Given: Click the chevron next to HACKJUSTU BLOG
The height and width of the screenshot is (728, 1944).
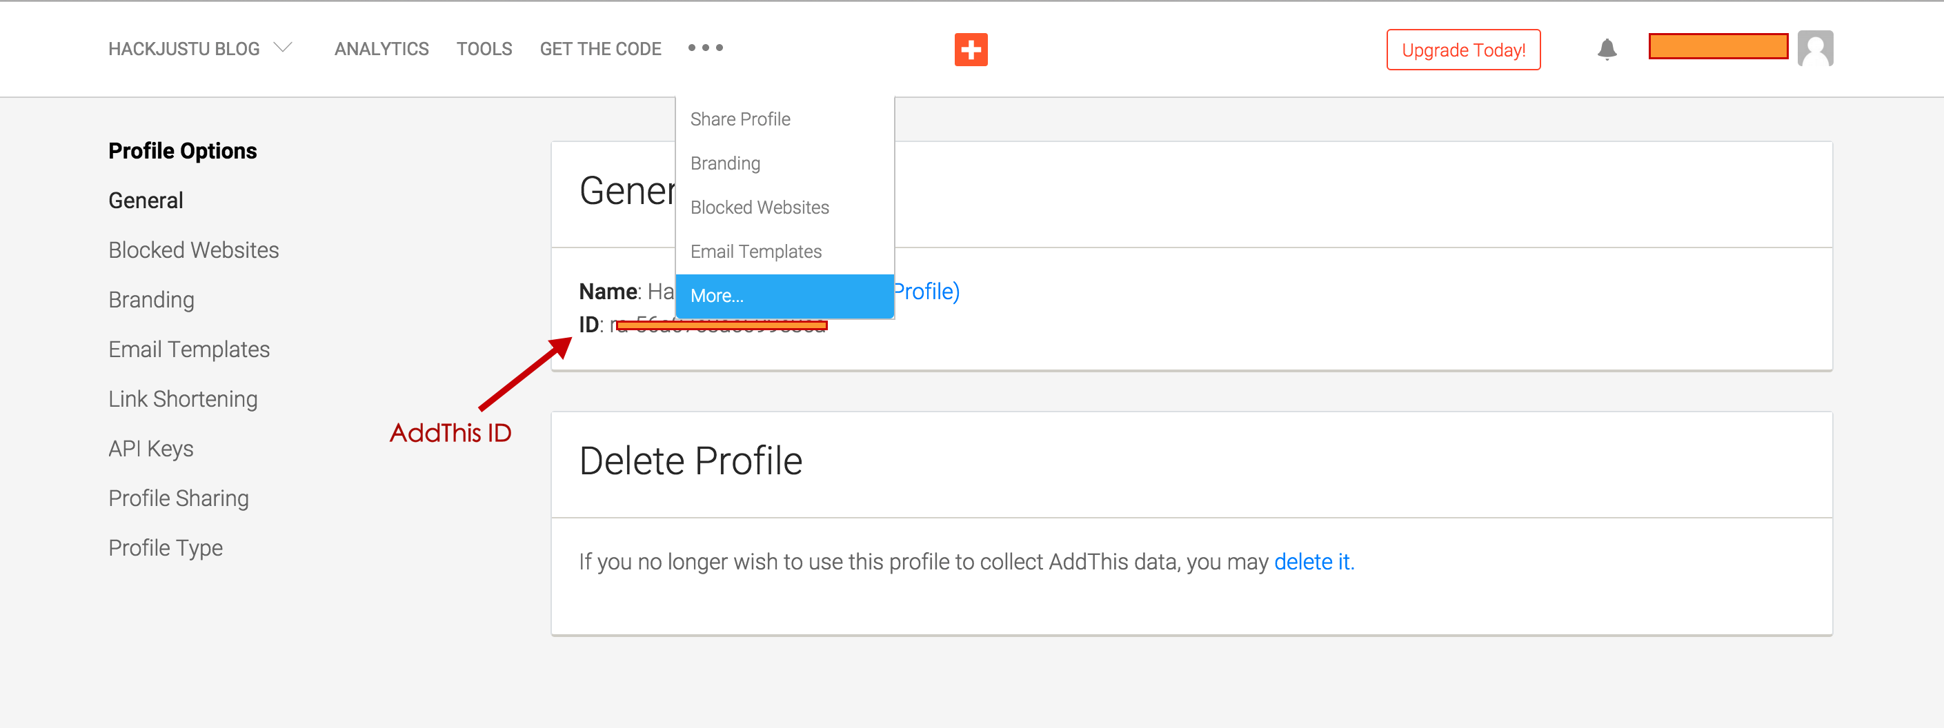Looking at the screenshot, I should pyautogui.click(x=283, y=48).
